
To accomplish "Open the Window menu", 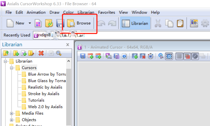I will pyautogui.click(x=139, y=12).
